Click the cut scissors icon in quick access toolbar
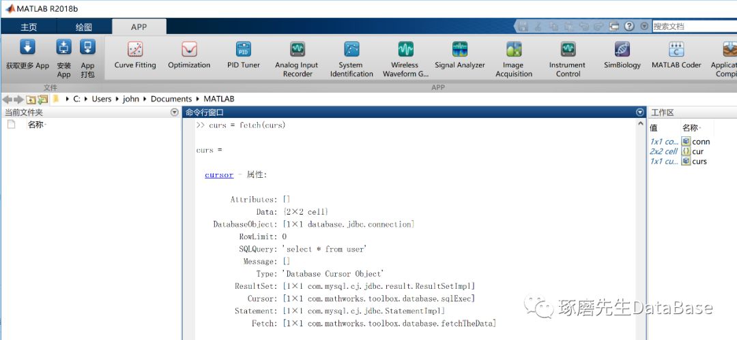 [x=538, y=27]
